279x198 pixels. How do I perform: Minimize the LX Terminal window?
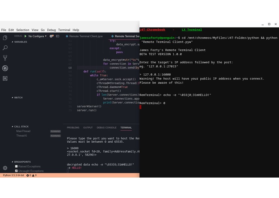pos(263,24)
